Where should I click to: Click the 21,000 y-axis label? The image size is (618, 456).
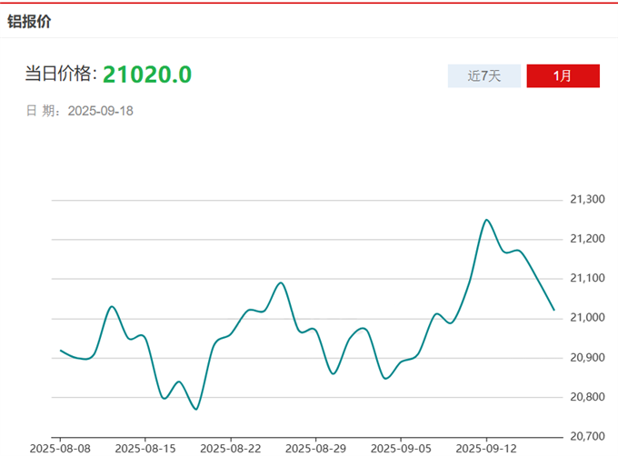(587, 318)
